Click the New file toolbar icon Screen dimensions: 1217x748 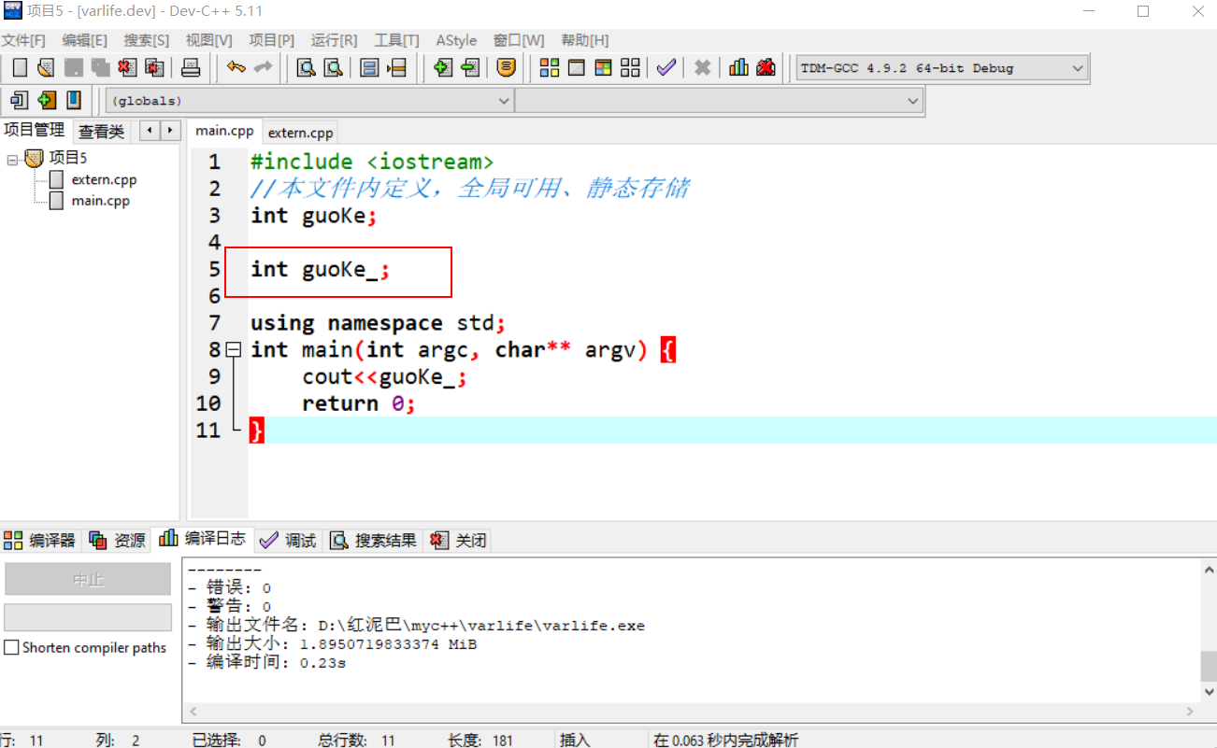pos(19,67)
